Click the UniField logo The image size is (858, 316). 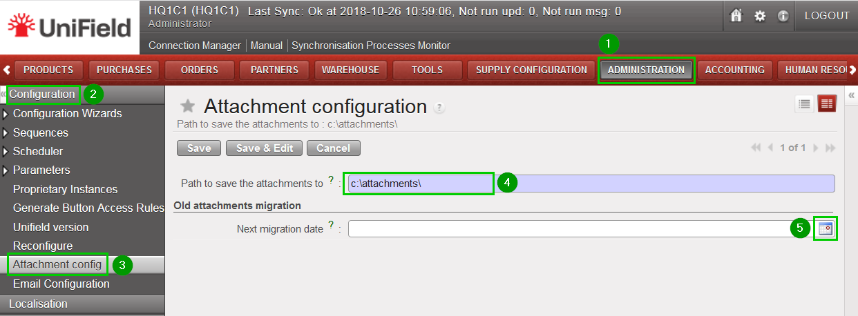[x=69, y=28]
